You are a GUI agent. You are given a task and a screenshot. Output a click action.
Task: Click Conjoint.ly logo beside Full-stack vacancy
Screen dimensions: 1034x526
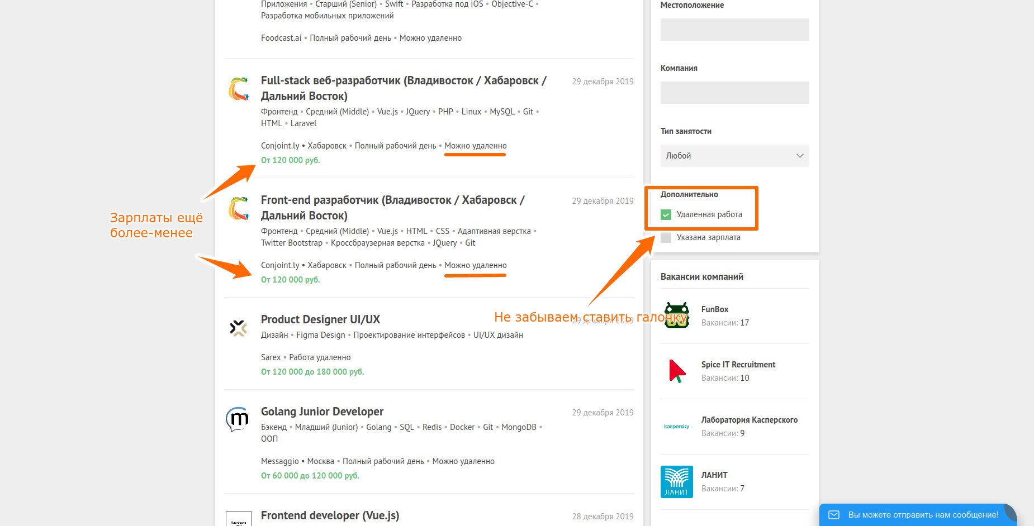(239, 89)
